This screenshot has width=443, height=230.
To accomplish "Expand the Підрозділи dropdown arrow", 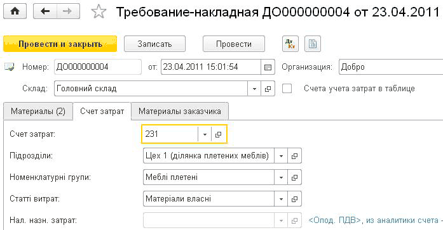I will pos(281,156).
